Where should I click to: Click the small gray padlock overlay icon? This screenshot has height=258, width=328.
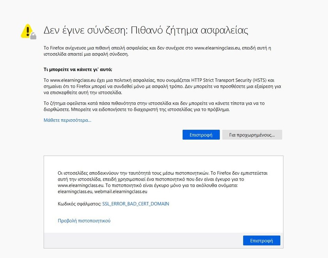(x=33, y=36)
